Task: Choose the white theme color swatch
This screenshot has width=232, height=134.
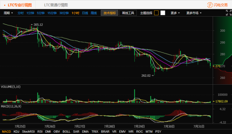Action: tap(163, 13)
